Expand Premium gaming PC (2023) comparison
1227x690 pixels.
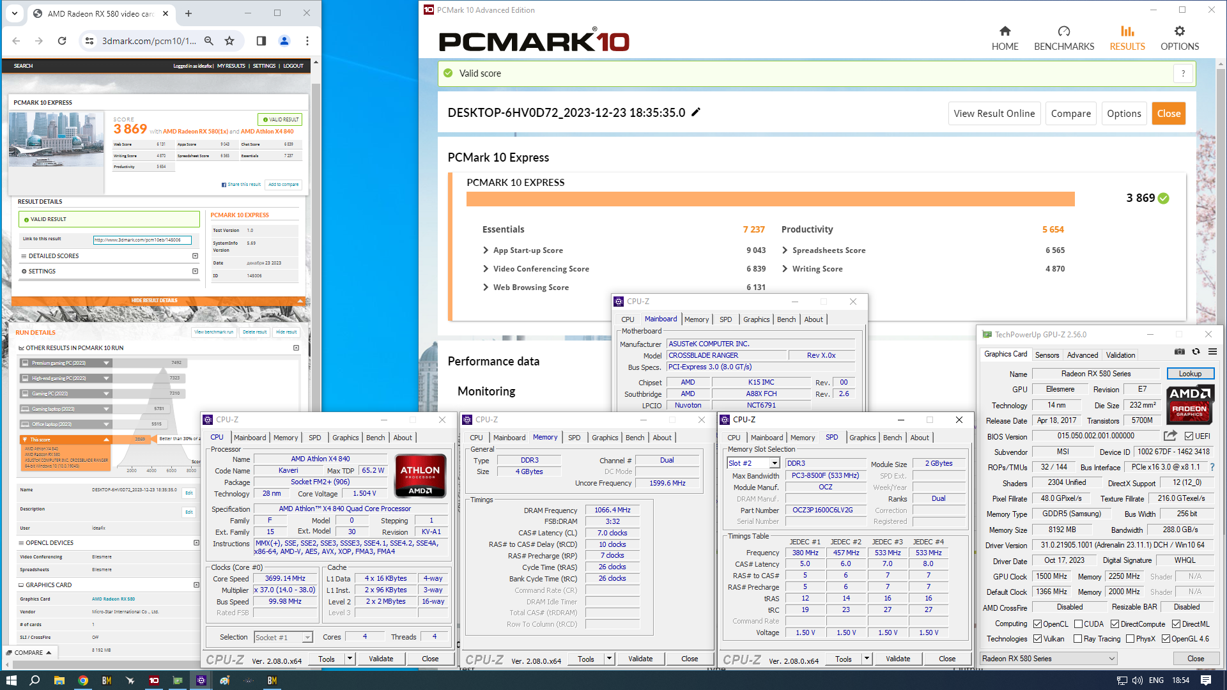[106, 362]
